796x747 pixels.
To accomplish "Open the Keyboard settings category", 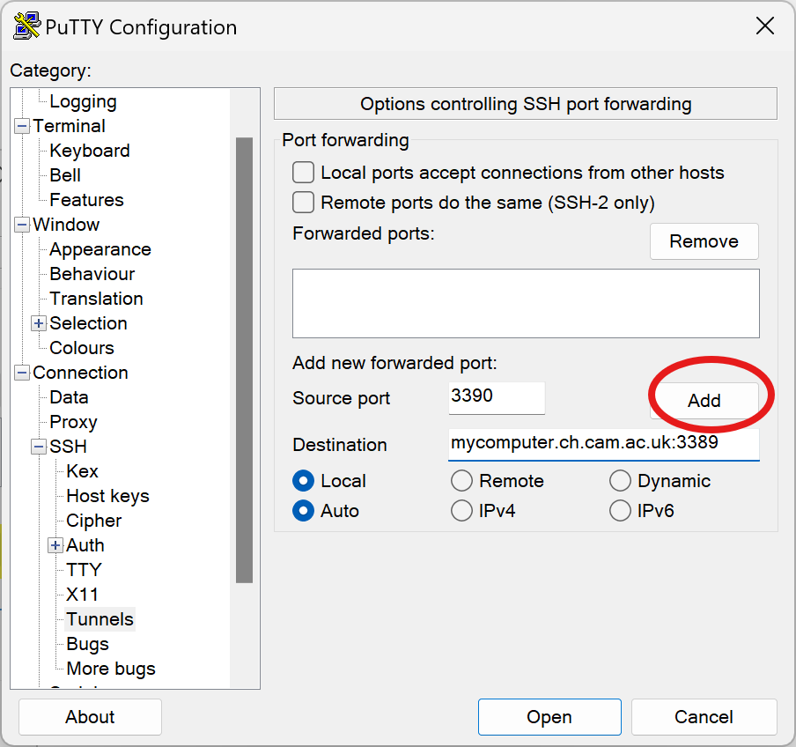I will (90, 151).
